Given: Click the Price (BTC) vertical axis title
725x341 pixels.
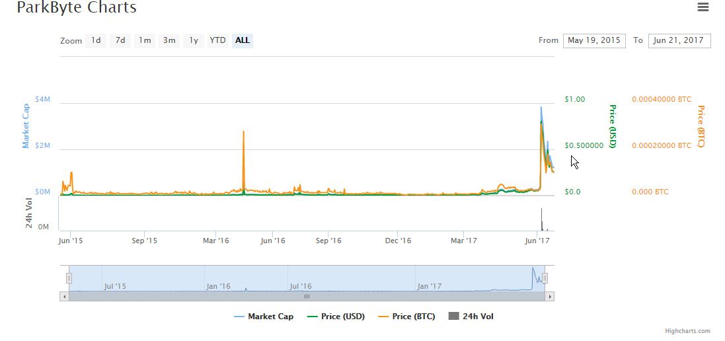Looking at the screenshot, I should click(x=701, y=126).
